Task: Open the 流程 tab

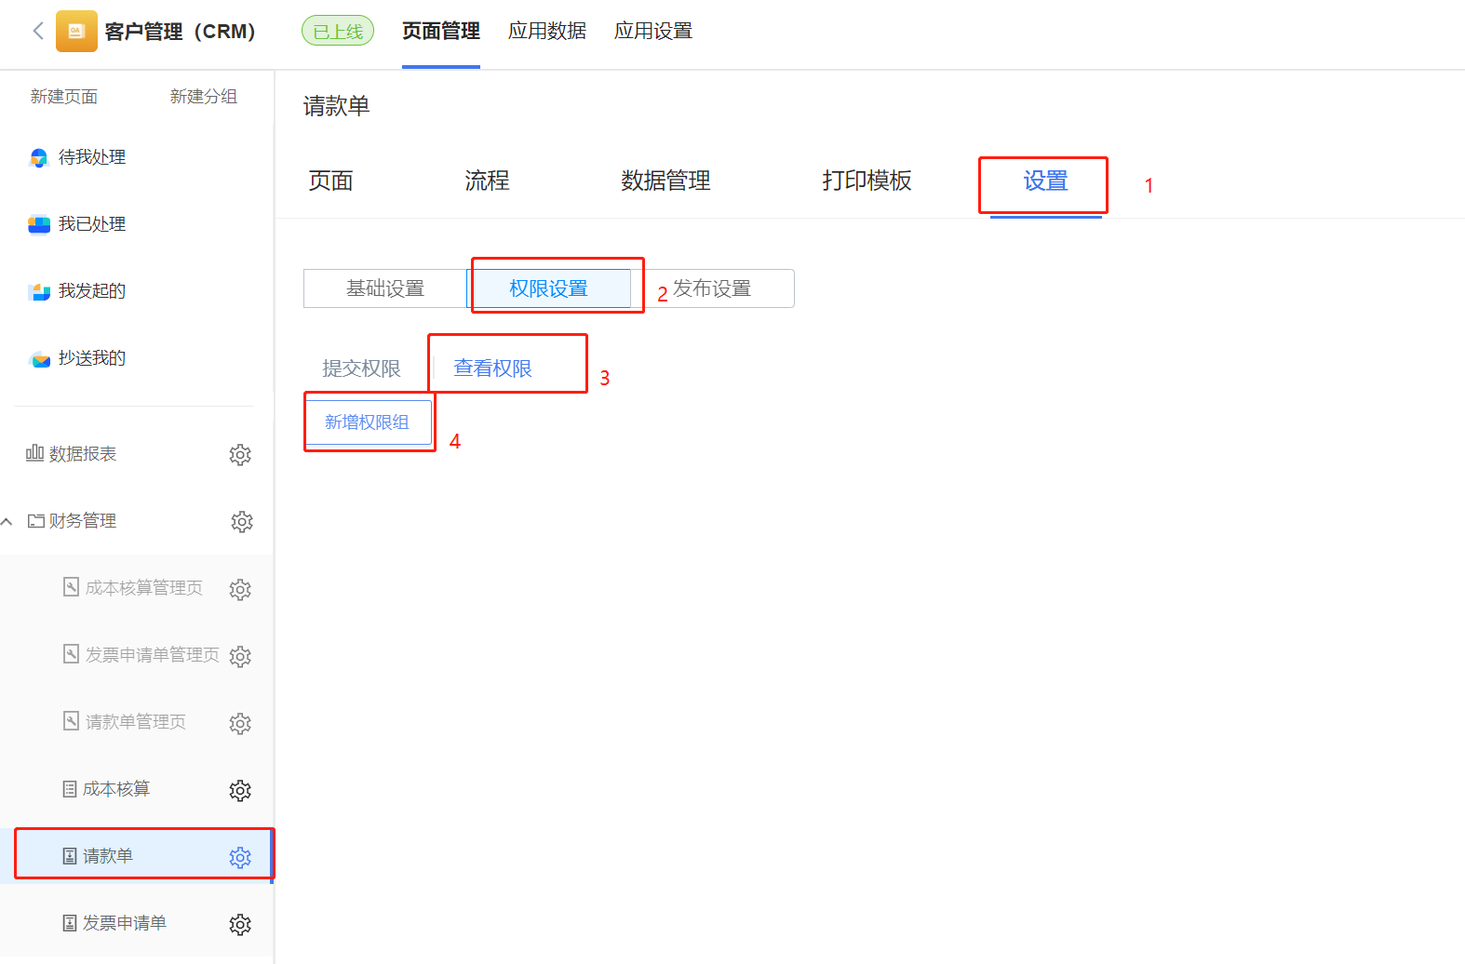Action: click(x=488, y=181)
